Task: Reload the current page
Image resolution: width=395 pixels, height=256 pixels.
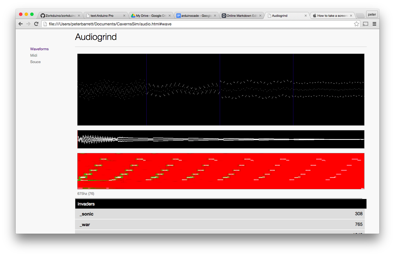Action: [x=36, y=24]
